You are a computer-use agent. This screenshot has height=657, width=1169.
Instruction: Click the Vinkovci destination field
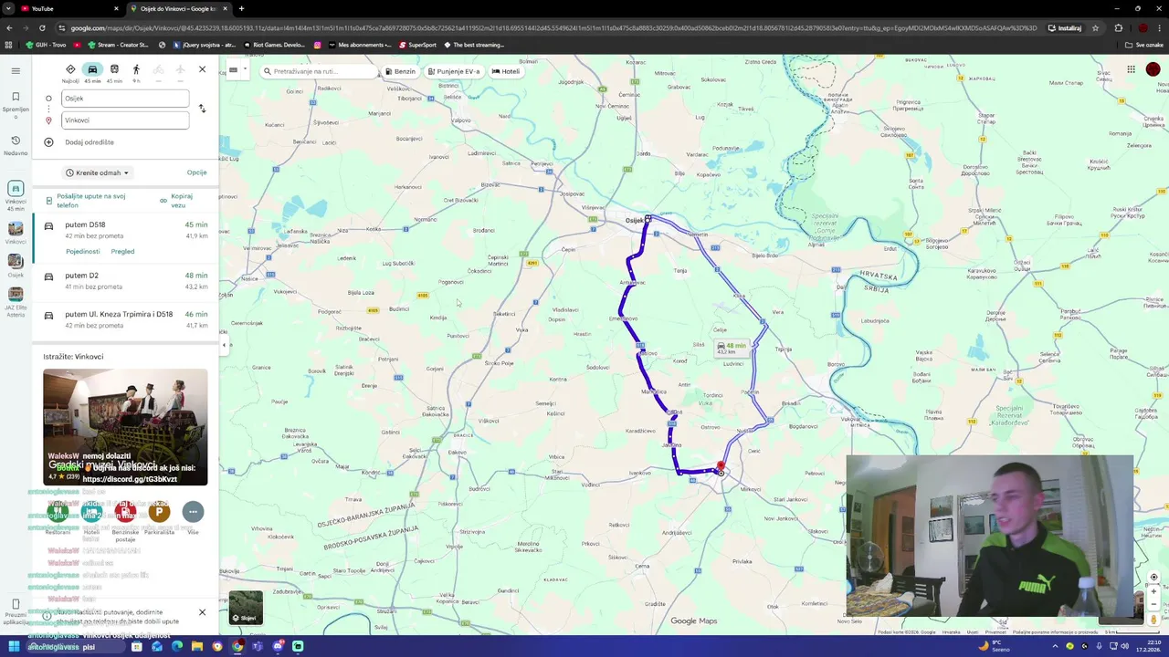click(125, 120)
